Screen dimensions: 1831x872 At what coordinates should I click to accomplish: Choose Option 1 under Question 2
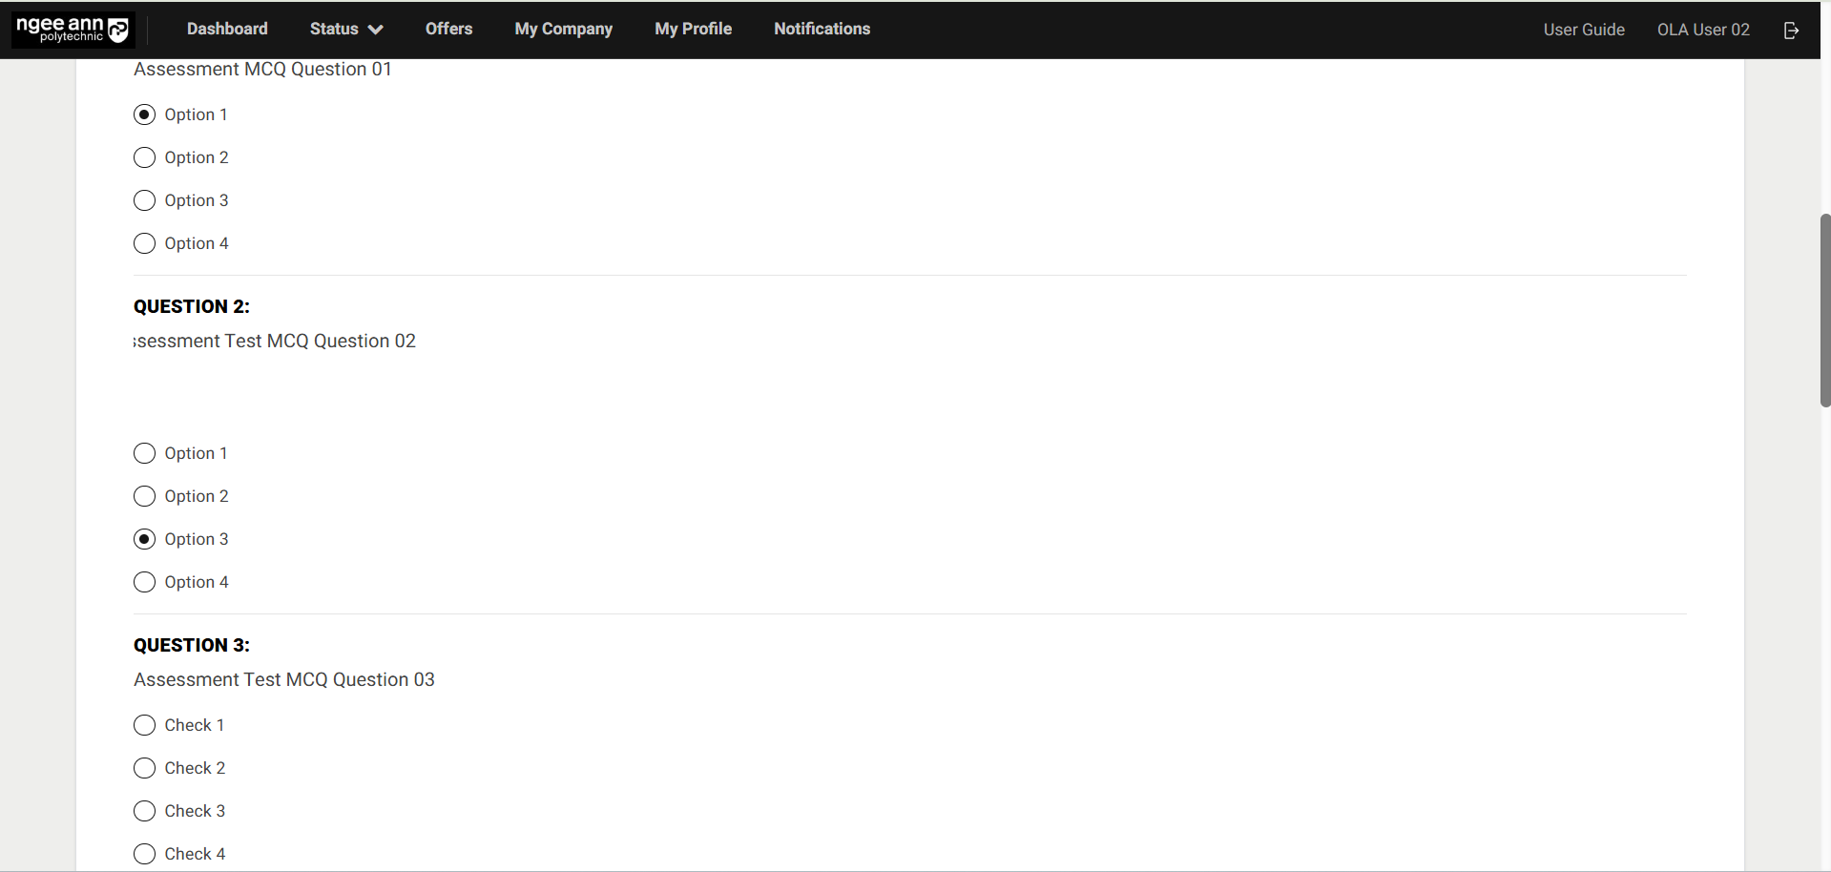coord(145,453)
